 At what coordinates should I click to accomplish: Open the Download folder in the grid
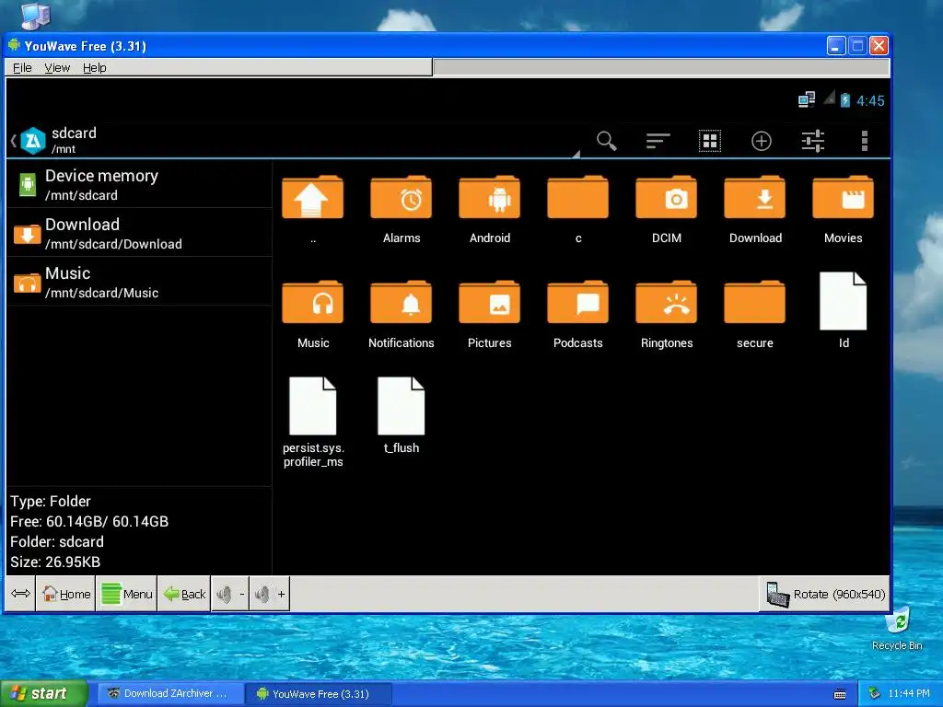tap(755, 209)
